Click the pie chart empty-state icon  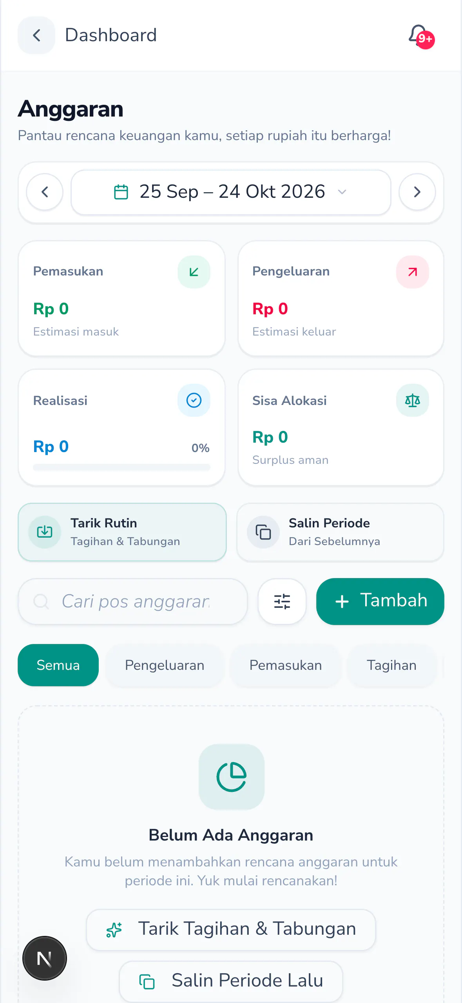click(231, 777)
